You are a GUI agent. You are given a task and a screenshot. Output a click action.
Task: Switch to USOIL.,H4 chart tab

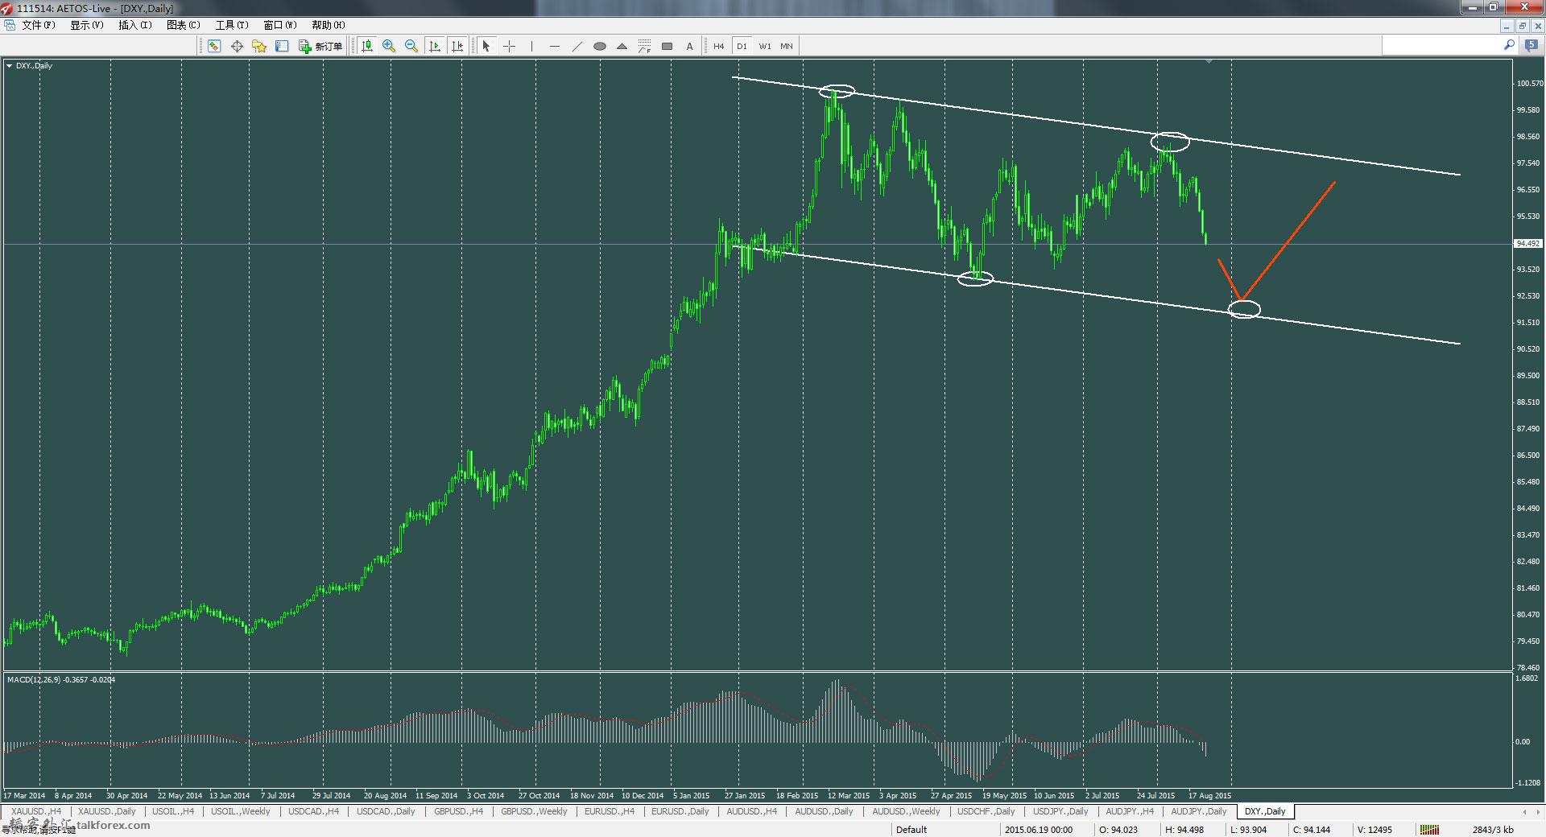pos(173,811)
